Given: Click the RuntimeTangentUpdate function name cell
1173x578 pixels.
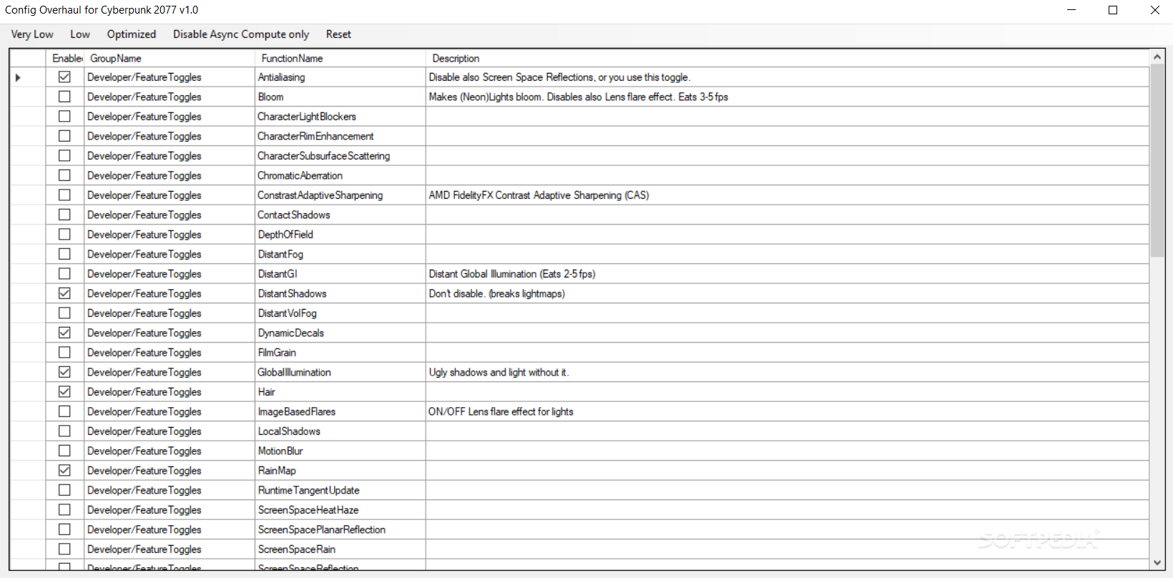Looking at the screenshot, I should [340, 490].
